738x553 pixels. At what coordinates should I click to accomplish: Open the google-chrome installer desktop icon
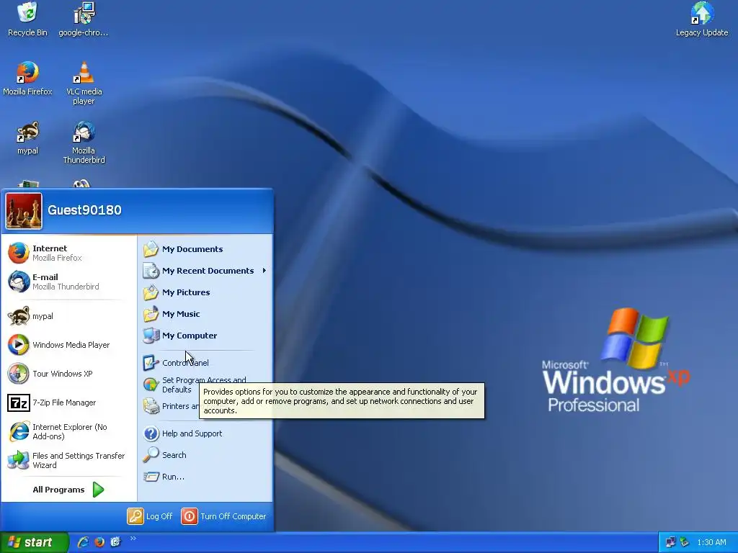click(84, 19)
